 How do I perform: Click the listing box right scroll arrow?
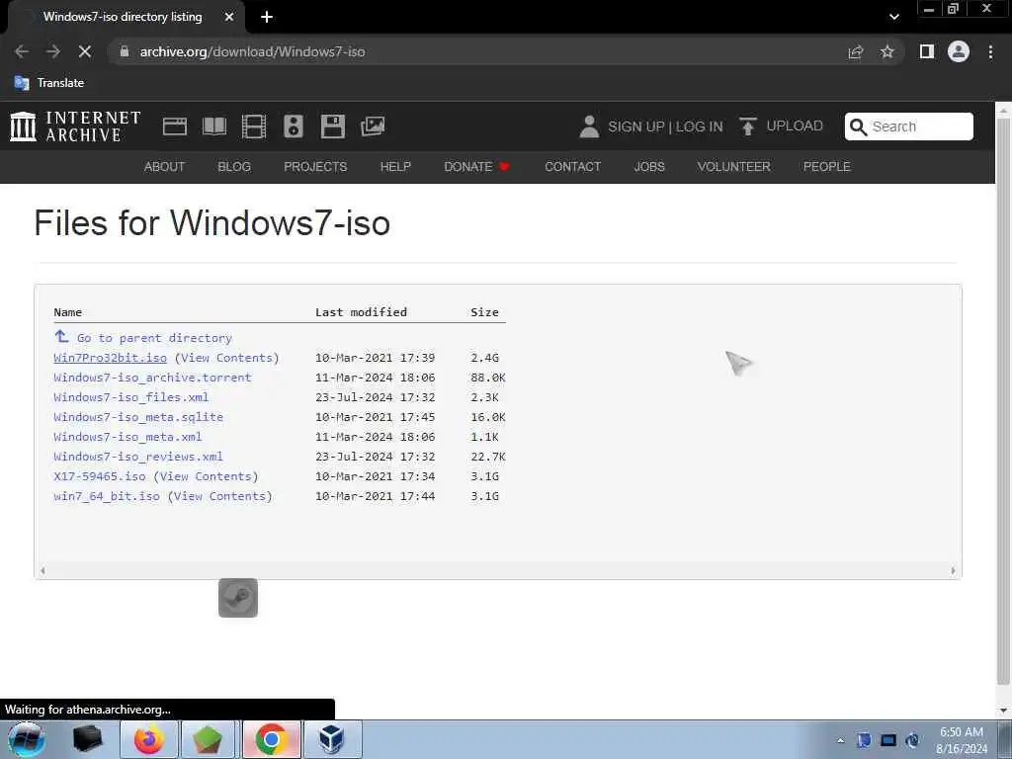[x=953, y=570]
